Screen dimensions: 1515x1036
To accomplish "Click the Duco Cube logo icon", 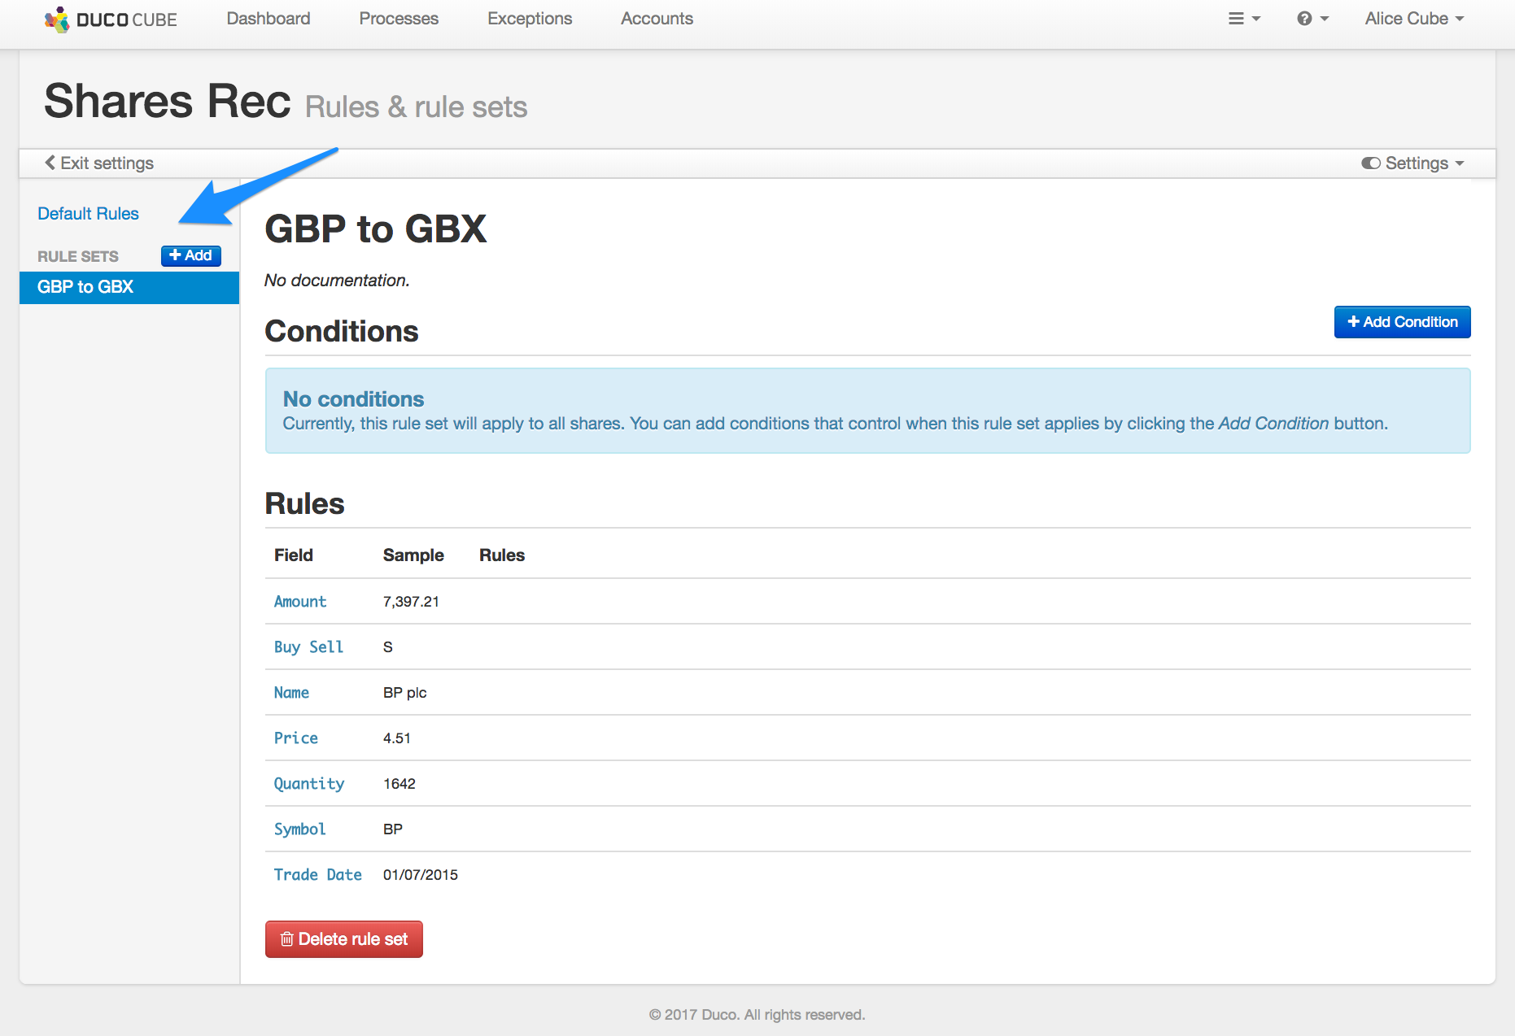I will tap(57, 20).
